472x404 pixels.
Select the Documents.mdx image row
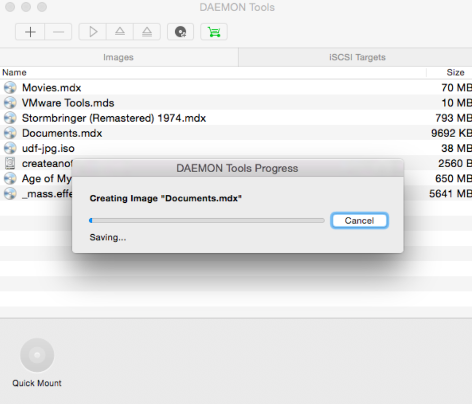pos(62,133)
